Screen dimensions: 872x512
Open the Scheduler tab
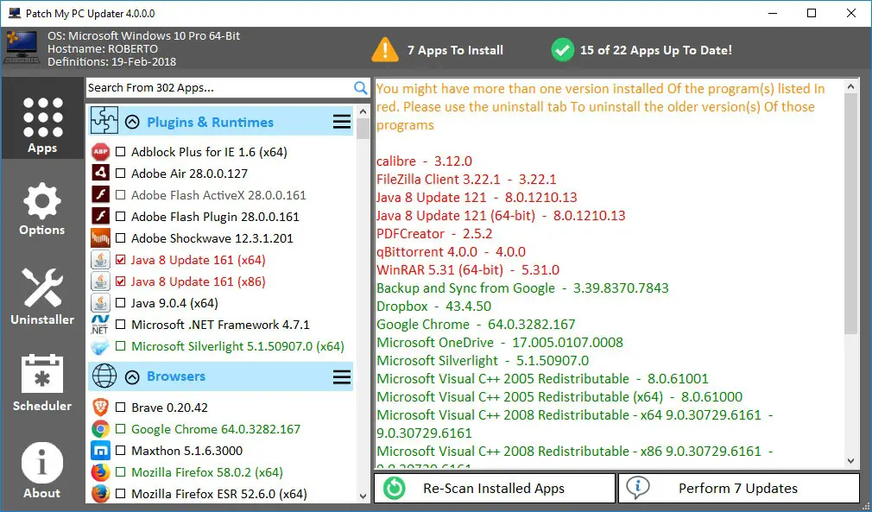[42, 382]
